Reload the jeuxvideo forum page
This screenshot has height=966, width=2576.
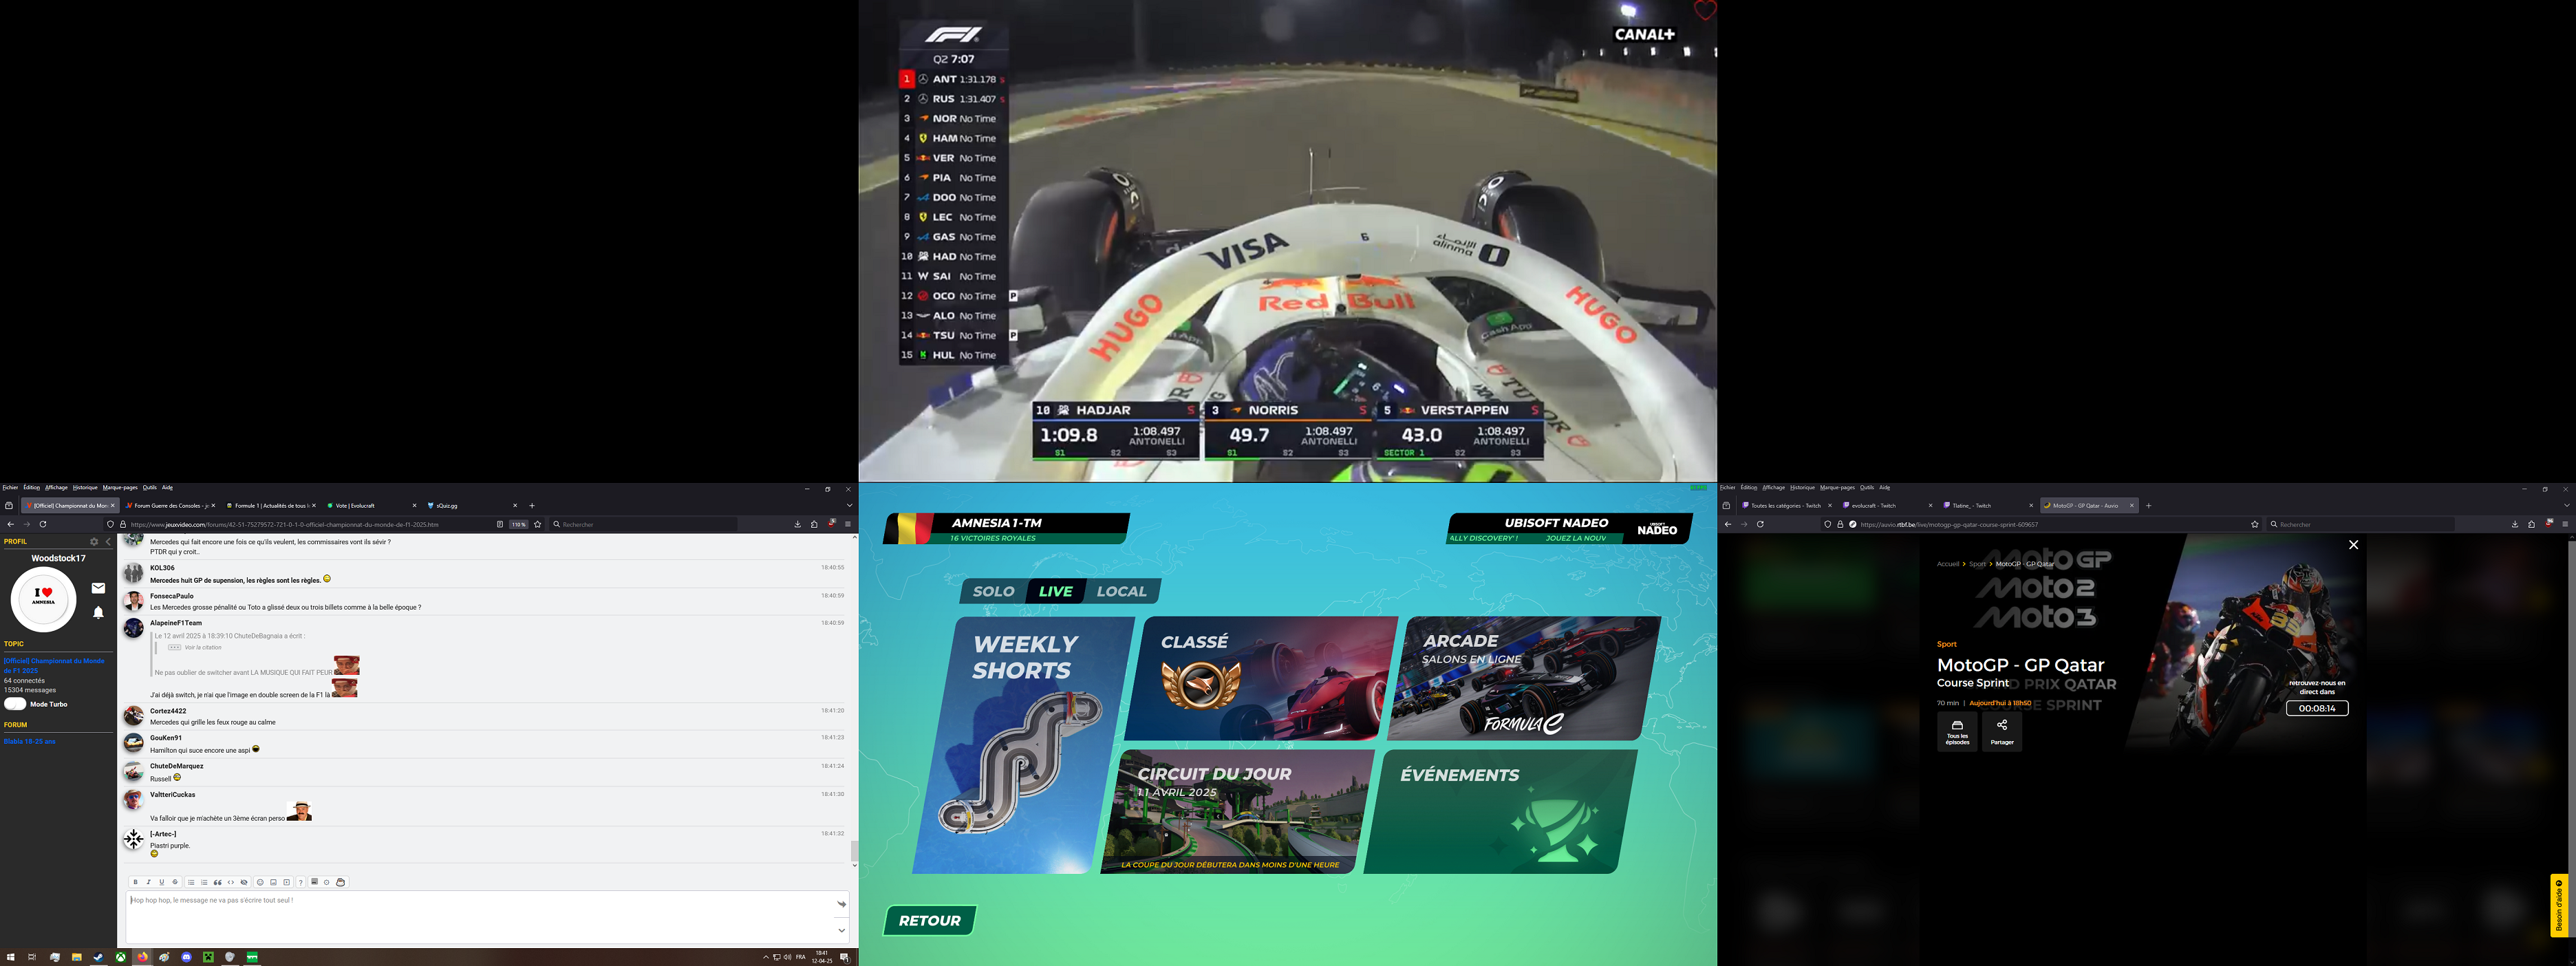[x=43, y=524]
